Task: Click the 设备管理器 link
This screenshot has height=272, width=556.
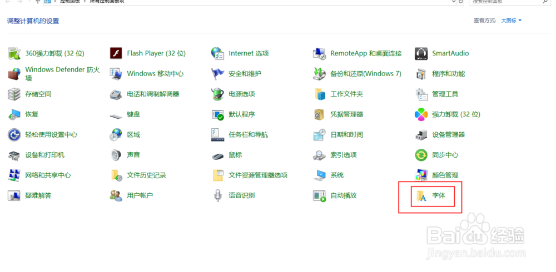Action: [448, 134]
